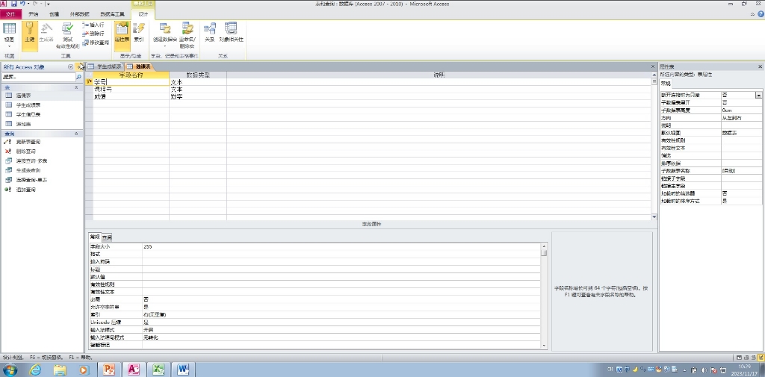Collapse the navigation pane shutter button
Viewport: 765px width, 377px height.
(x=78, y=67)
